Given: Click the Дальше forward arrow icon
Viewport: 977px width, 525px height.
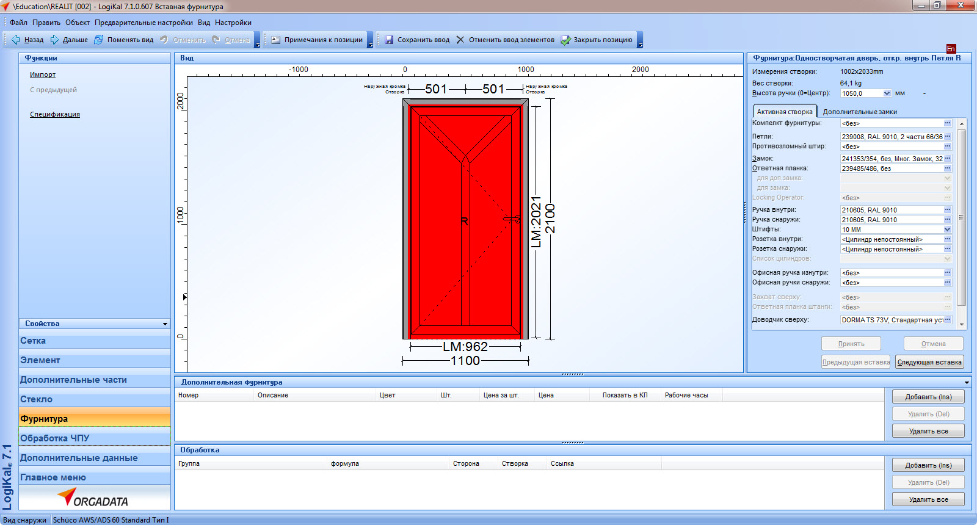Looking at the screenshot, I should 54,40.
